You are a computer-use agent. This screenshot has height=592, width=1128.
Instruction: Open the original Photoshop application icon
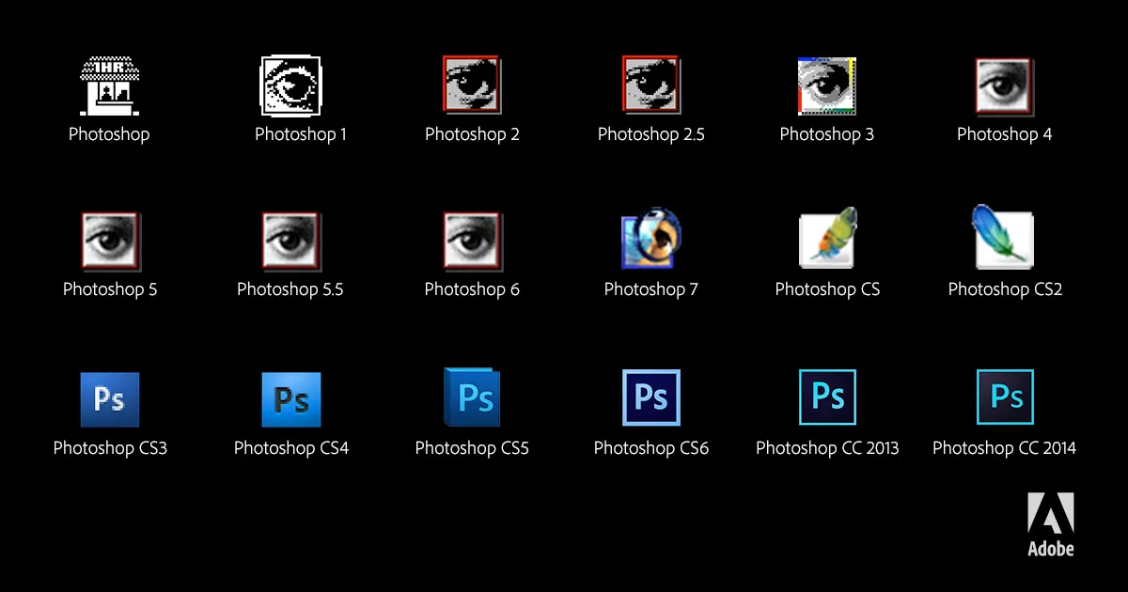109,85
